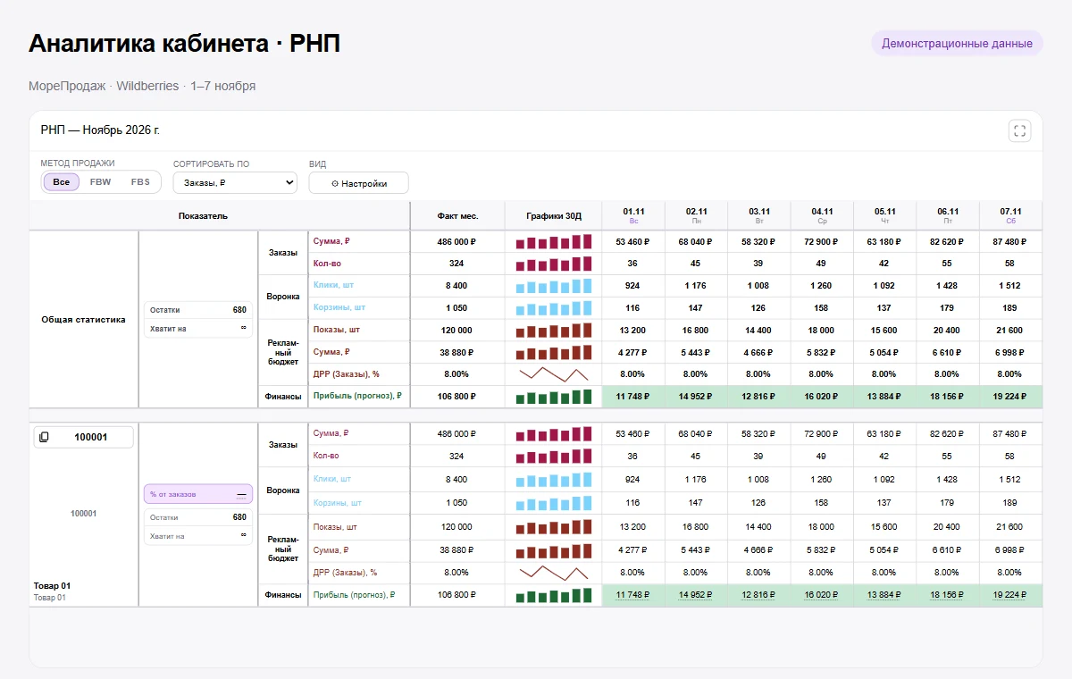This screenshot has height=679, width=1072.
Task: Click Общая статистика fact cell "106 800 ₽"
Action: [x=457, y=396]
